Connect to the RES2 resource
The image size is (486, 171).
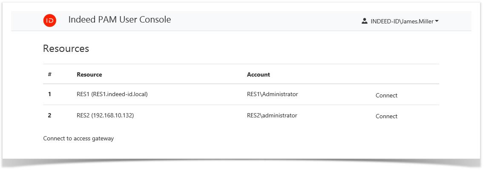386,116
